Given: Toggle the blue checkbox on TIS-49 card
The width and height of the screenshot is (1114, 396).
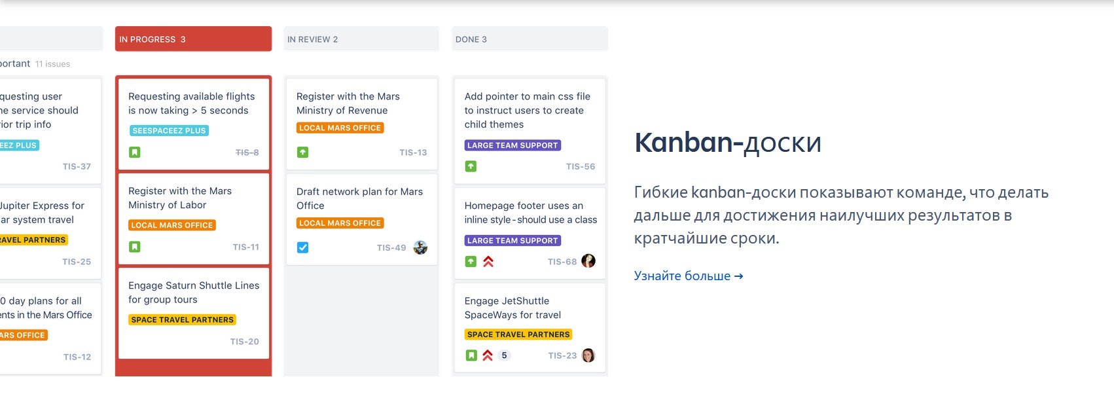Looking at the screenshot, I should click(x=302, y=247).
